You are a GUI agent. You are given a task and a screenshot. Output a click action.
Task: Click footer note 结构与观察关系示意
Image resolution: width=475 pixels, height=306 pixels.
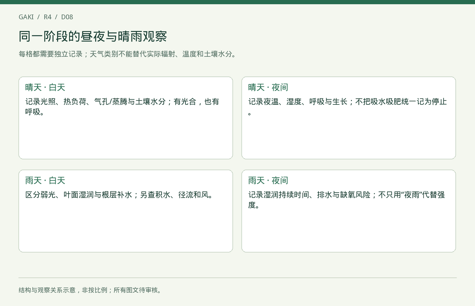click(x=47, y=290)
